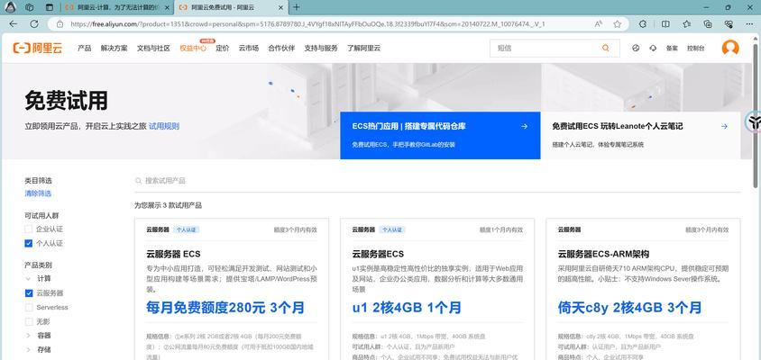This screenshot has width=761, height=360.
Task: Click the arrow on the ECS热门应用 banner
Action: pyautogui.click(x=524, y=127)
